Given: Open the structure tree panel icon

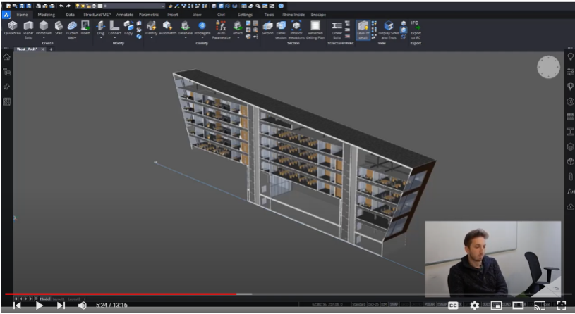Looking at the screenshot, I should pos(6,72).
